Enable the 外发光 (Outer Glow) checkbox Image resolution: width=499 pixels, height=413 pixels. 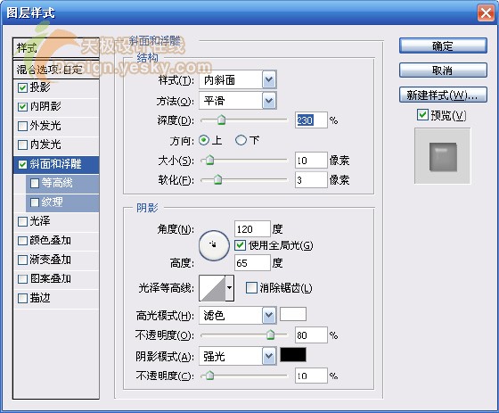pyautogui.click(x=22, y=126)
